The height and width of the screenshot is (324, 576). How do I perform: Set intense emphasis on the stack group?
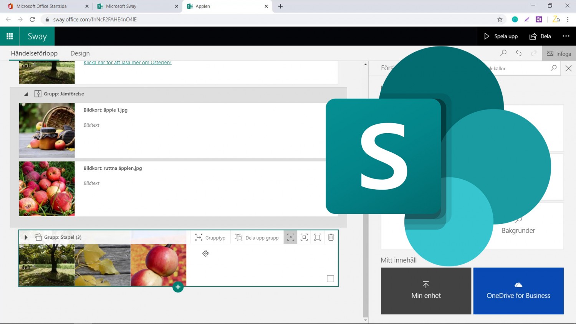point(318,237)
